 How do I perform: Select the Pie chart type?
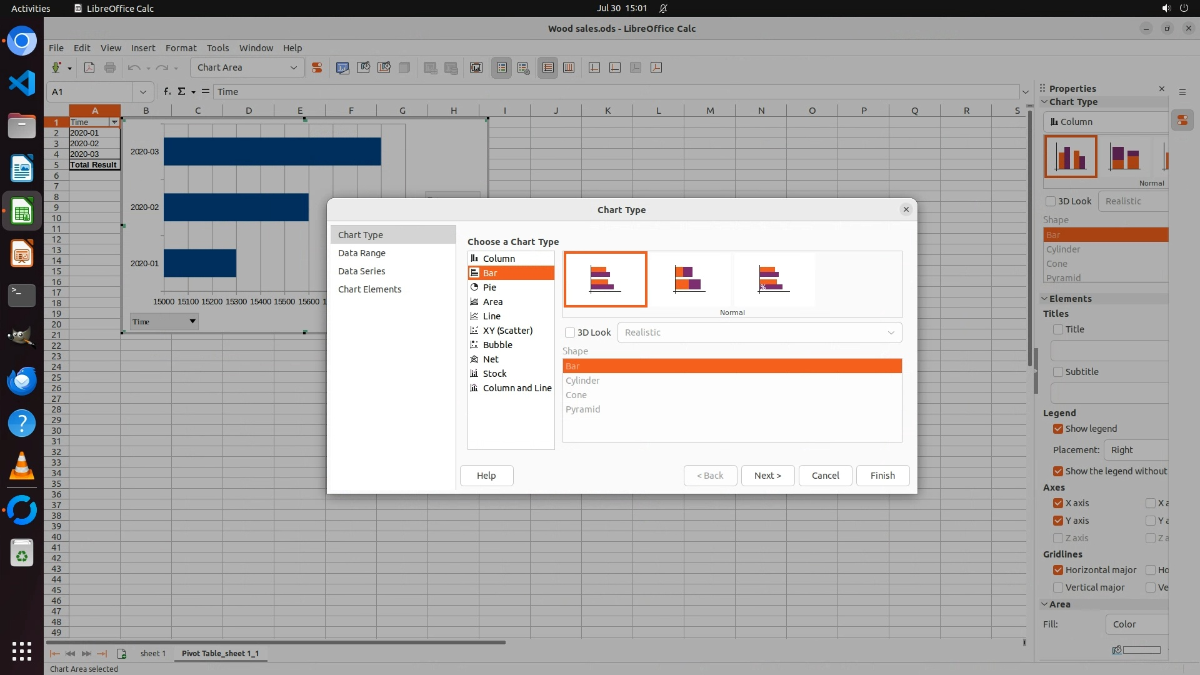pos(489,287)
